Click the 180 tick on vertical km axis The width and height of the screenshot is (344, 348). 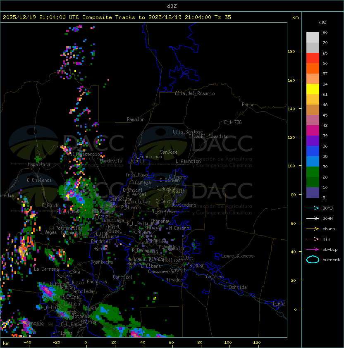click(291, 52)
